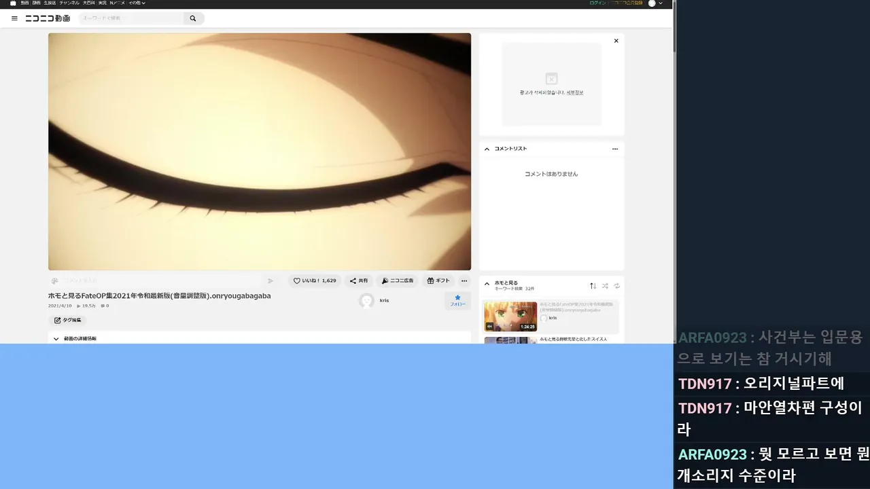870x489 pixels.
Task: Open チャンネル in the top black bar
Action: (x=69, y=3)
